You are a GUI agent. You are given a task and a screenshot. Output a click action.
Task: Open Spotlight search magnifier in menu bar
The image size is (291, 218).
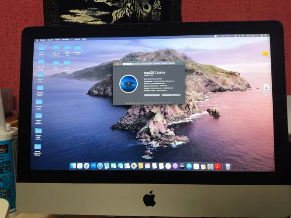257,35
